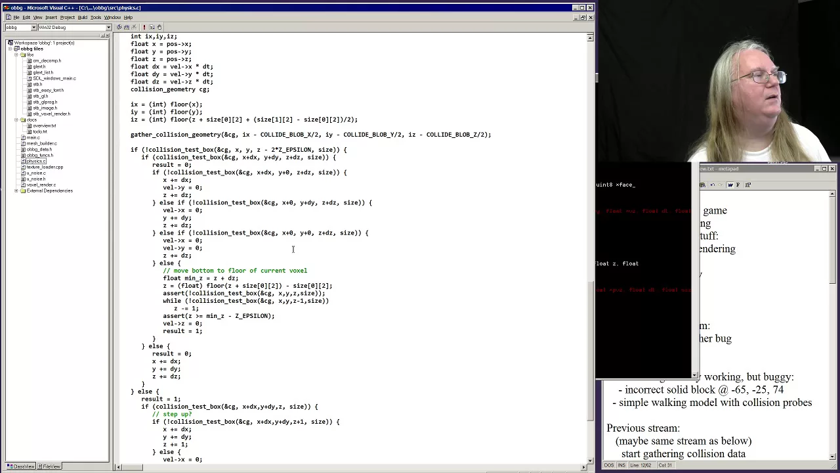Viewport: 840px width, 473px height.
Task: Select u_noise.h in the file tree
Action: click(x=35, y=179)
